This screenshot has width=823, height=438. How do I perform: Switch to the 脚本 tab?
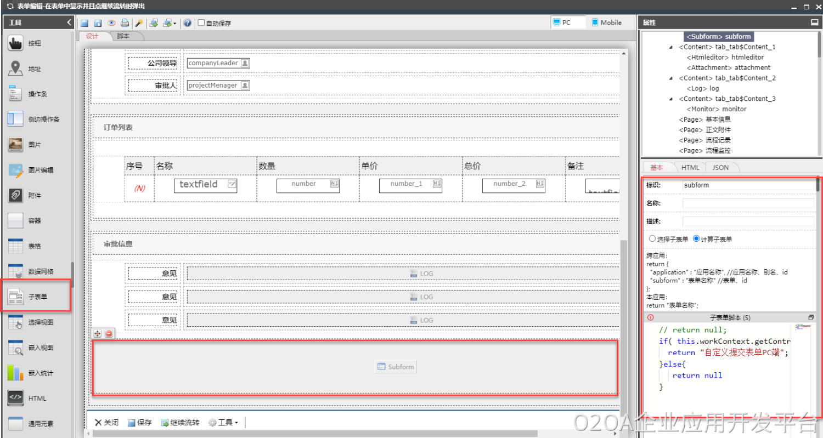click(x=123, y=36)
